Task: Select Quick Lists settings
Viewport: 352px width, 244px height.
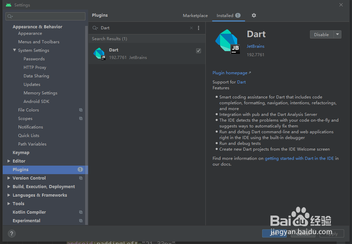Action: click(x=29, y=135)
